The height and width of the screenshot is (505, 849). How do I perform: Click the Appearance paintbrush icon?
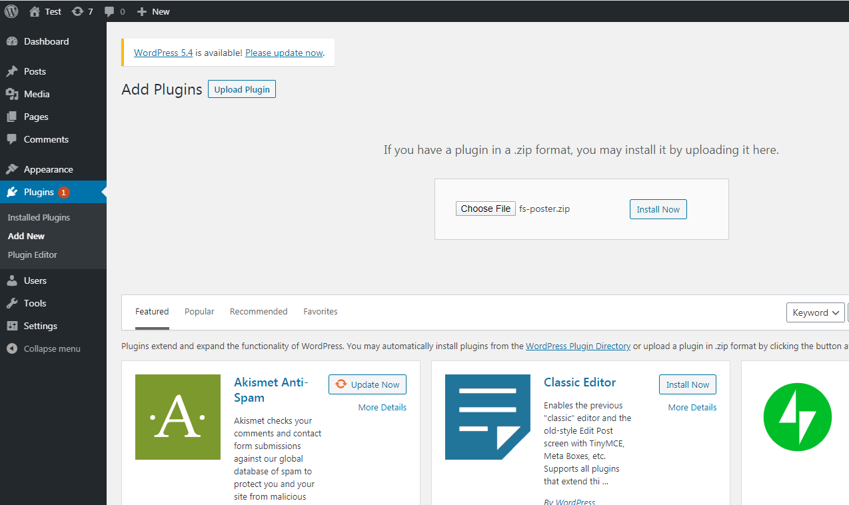tap(12, 169)
